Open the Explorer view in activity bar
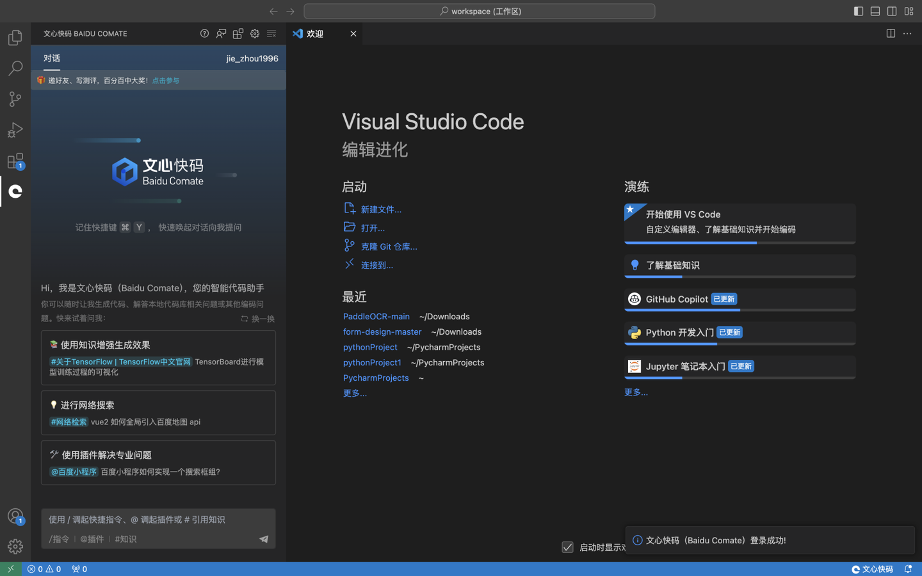This screenshot has height=576, width=922. pyautogui.click(x=15, y=38)
